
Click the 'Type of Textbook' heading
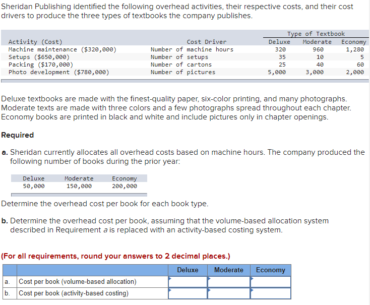pyautogui.click(x=316, y=34)
